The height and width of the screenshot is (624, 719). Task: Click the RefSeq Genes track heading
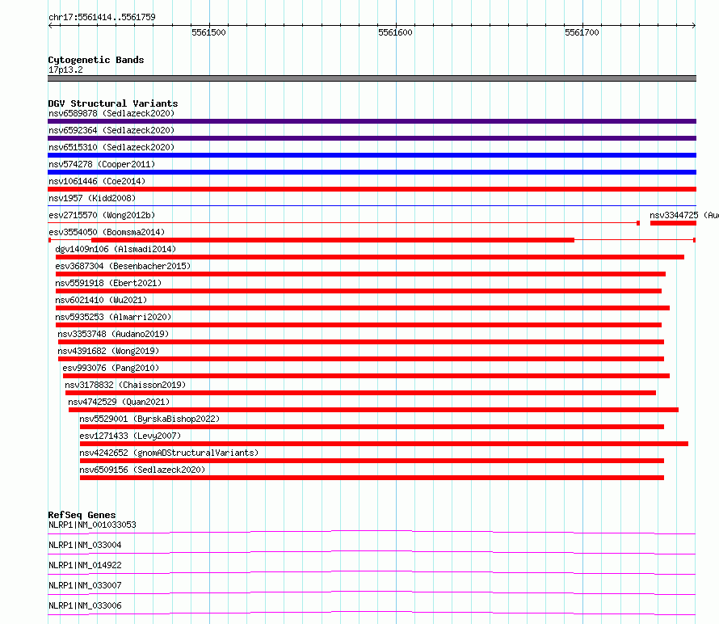(82, 515)
